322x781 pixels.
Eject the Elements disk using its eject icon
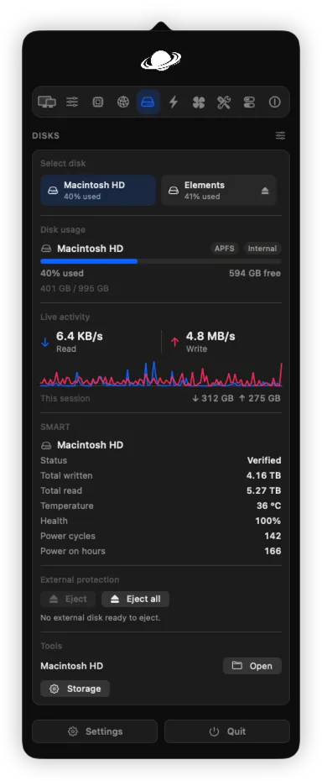pos(263,191)
